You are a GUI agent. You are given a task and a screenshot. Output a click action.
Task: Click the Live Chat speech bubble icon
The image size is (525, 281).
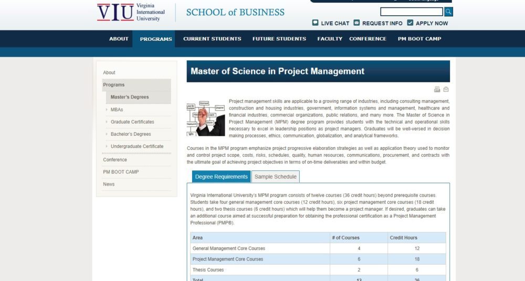[315, 23]
